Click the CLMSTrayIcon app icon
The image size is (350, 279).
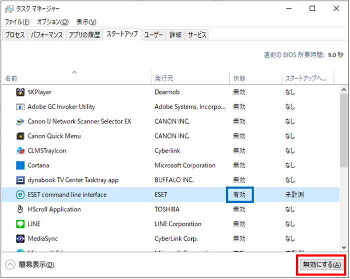coord(20,151)
